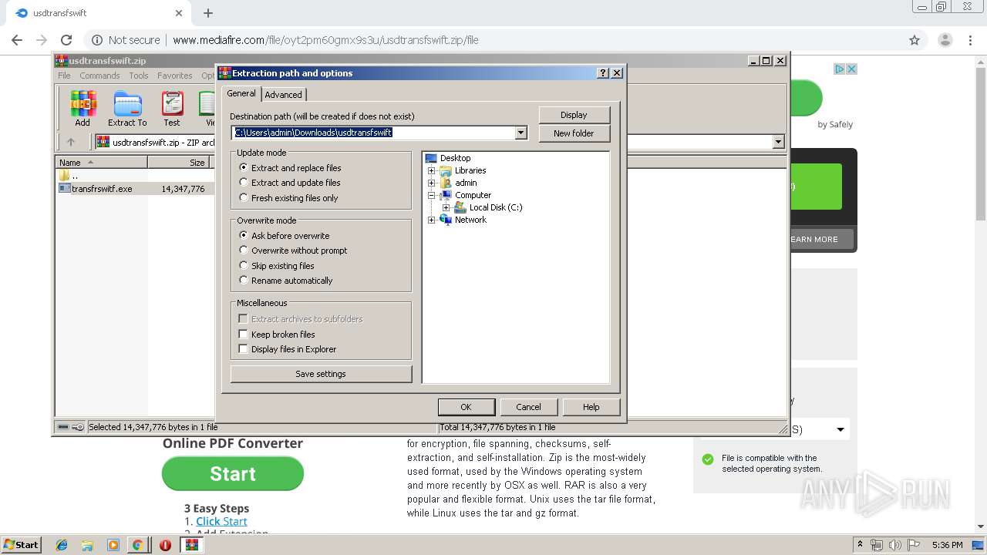Click the Not secure site info icon
Screen dimensions: 987x555
pyautogui.click(x=96, y=40)
